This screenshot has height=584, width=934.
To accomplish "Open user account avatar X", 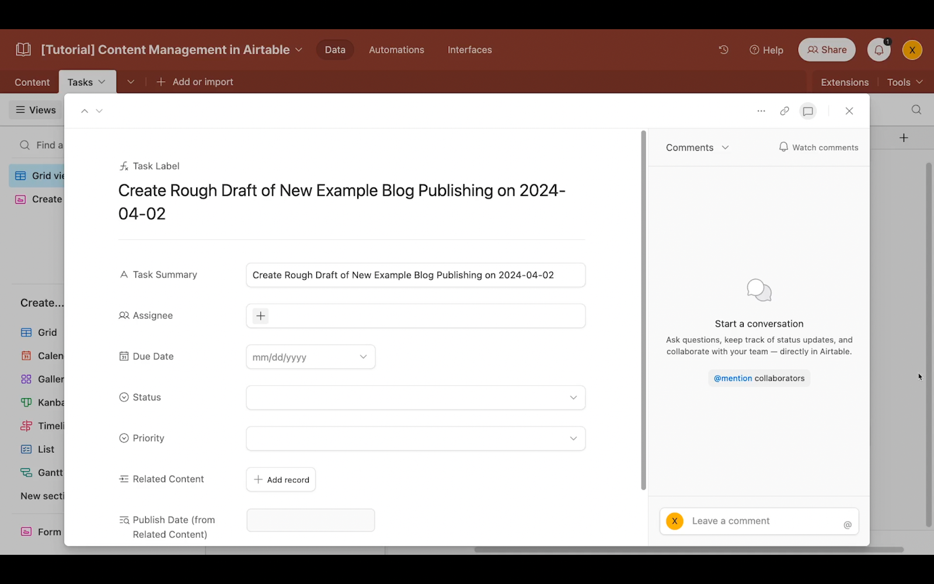I will pos(912,50).
